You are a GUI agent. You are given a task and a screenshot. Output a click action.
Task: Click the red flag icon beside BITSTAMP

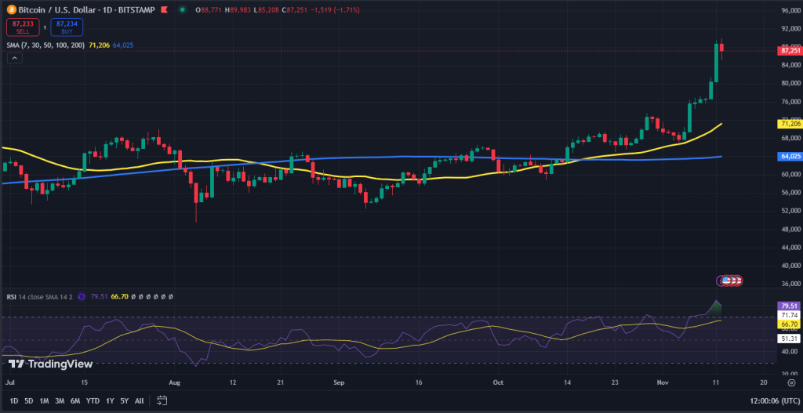click(x=164, y=9)
